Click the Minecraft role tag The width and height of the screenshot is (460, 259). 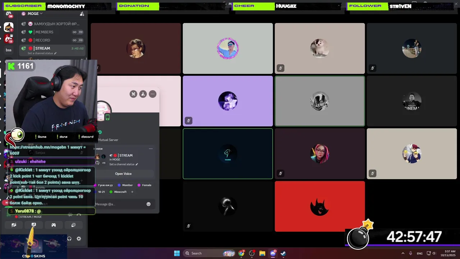tap(118, 192)
